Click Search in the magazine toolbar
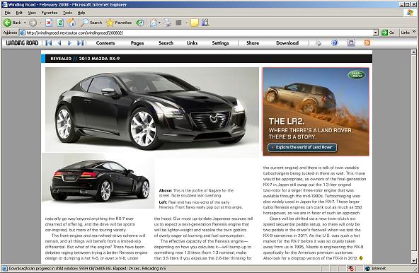The image size is (419, 273). [166, 43]
